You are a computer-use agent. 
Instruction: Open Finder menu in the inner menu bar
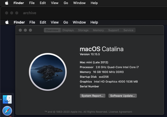(x=19, y=22)
